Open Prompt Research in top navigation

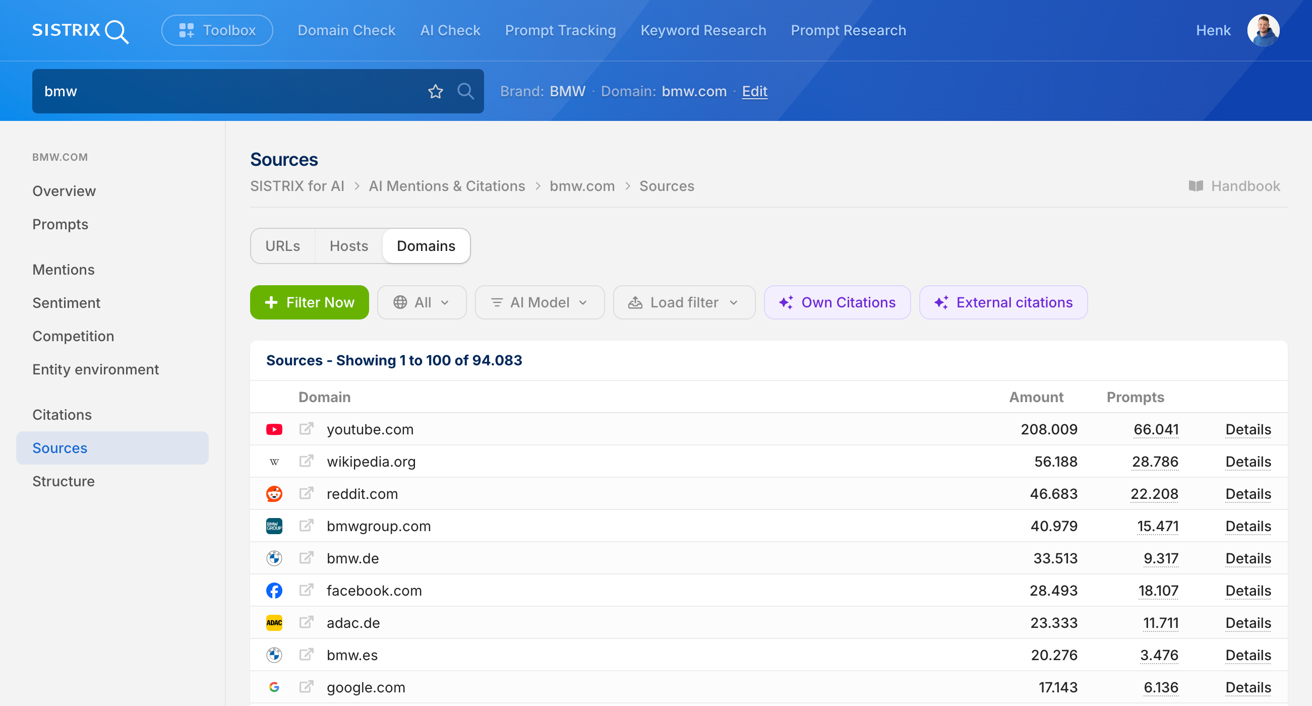848,31
